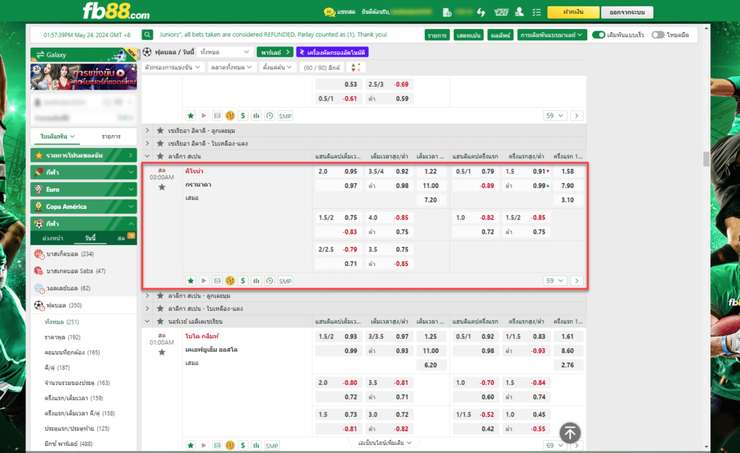Collapse the ลาลีกา สเปน league section
The width and height of the screenshot is (740, 453).
coord(147,156)
